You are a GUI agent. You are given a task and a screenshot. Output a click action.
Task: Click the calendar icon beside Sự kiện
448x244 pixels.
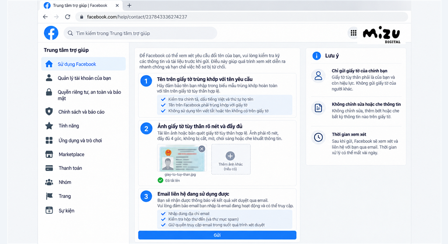(49, 210)
